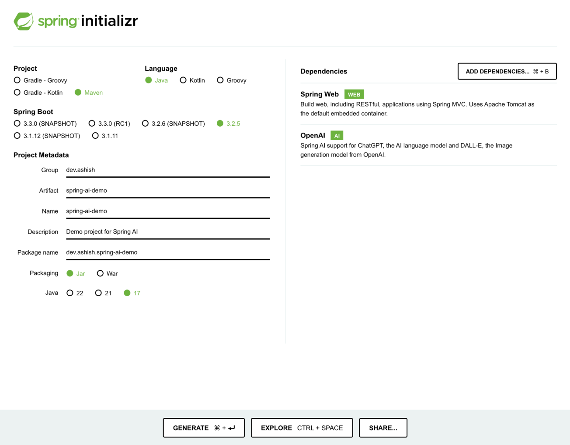The image size is (570, 445).
Task: Open Add Dependencies dialog
Action: click(x=507, y=71)
